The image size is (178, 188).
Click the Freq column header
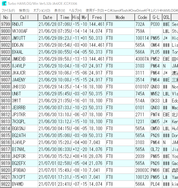97,17
